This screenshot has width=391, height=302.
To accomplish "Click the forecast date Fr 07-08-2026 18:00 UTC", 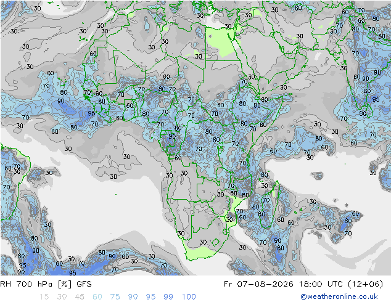I will [284, 284].
